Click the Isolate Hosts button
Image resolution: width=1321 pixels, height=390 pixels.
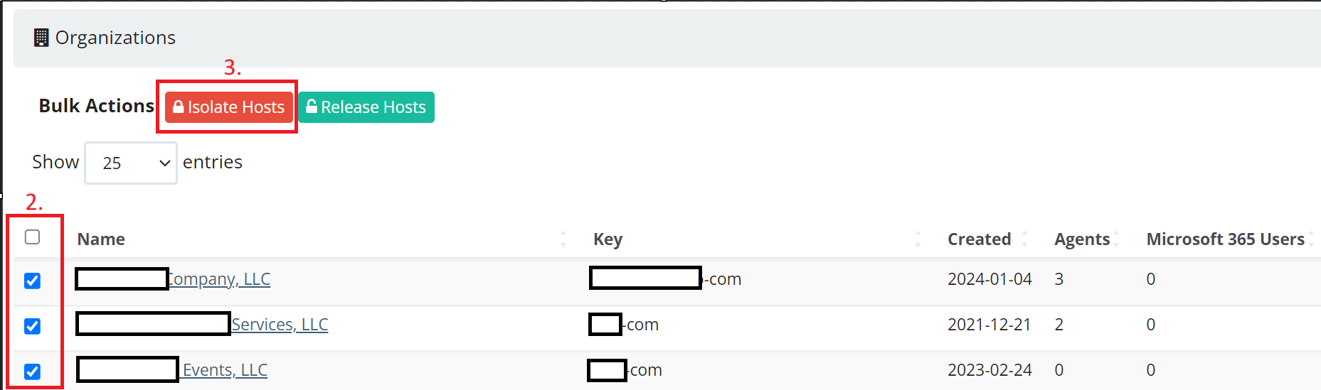tap(229, 107)
